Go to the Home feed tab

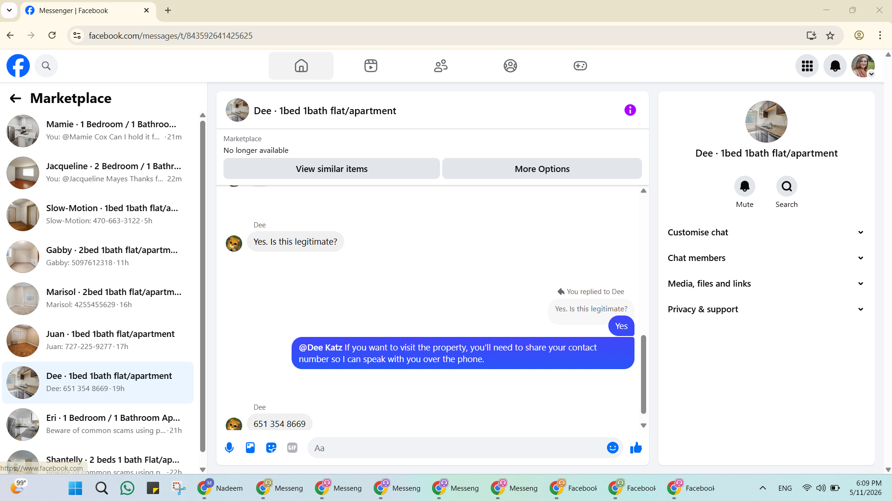pos(301,66)
